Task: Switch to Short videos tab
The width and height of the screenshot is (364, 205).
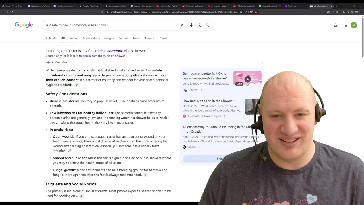Action: point(91,38)
